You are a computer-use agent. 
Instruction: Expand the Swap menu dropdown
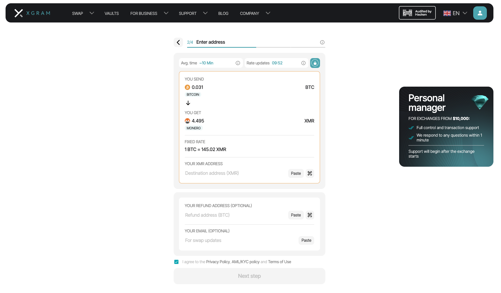pyautogui.click(x=83, y=13)
